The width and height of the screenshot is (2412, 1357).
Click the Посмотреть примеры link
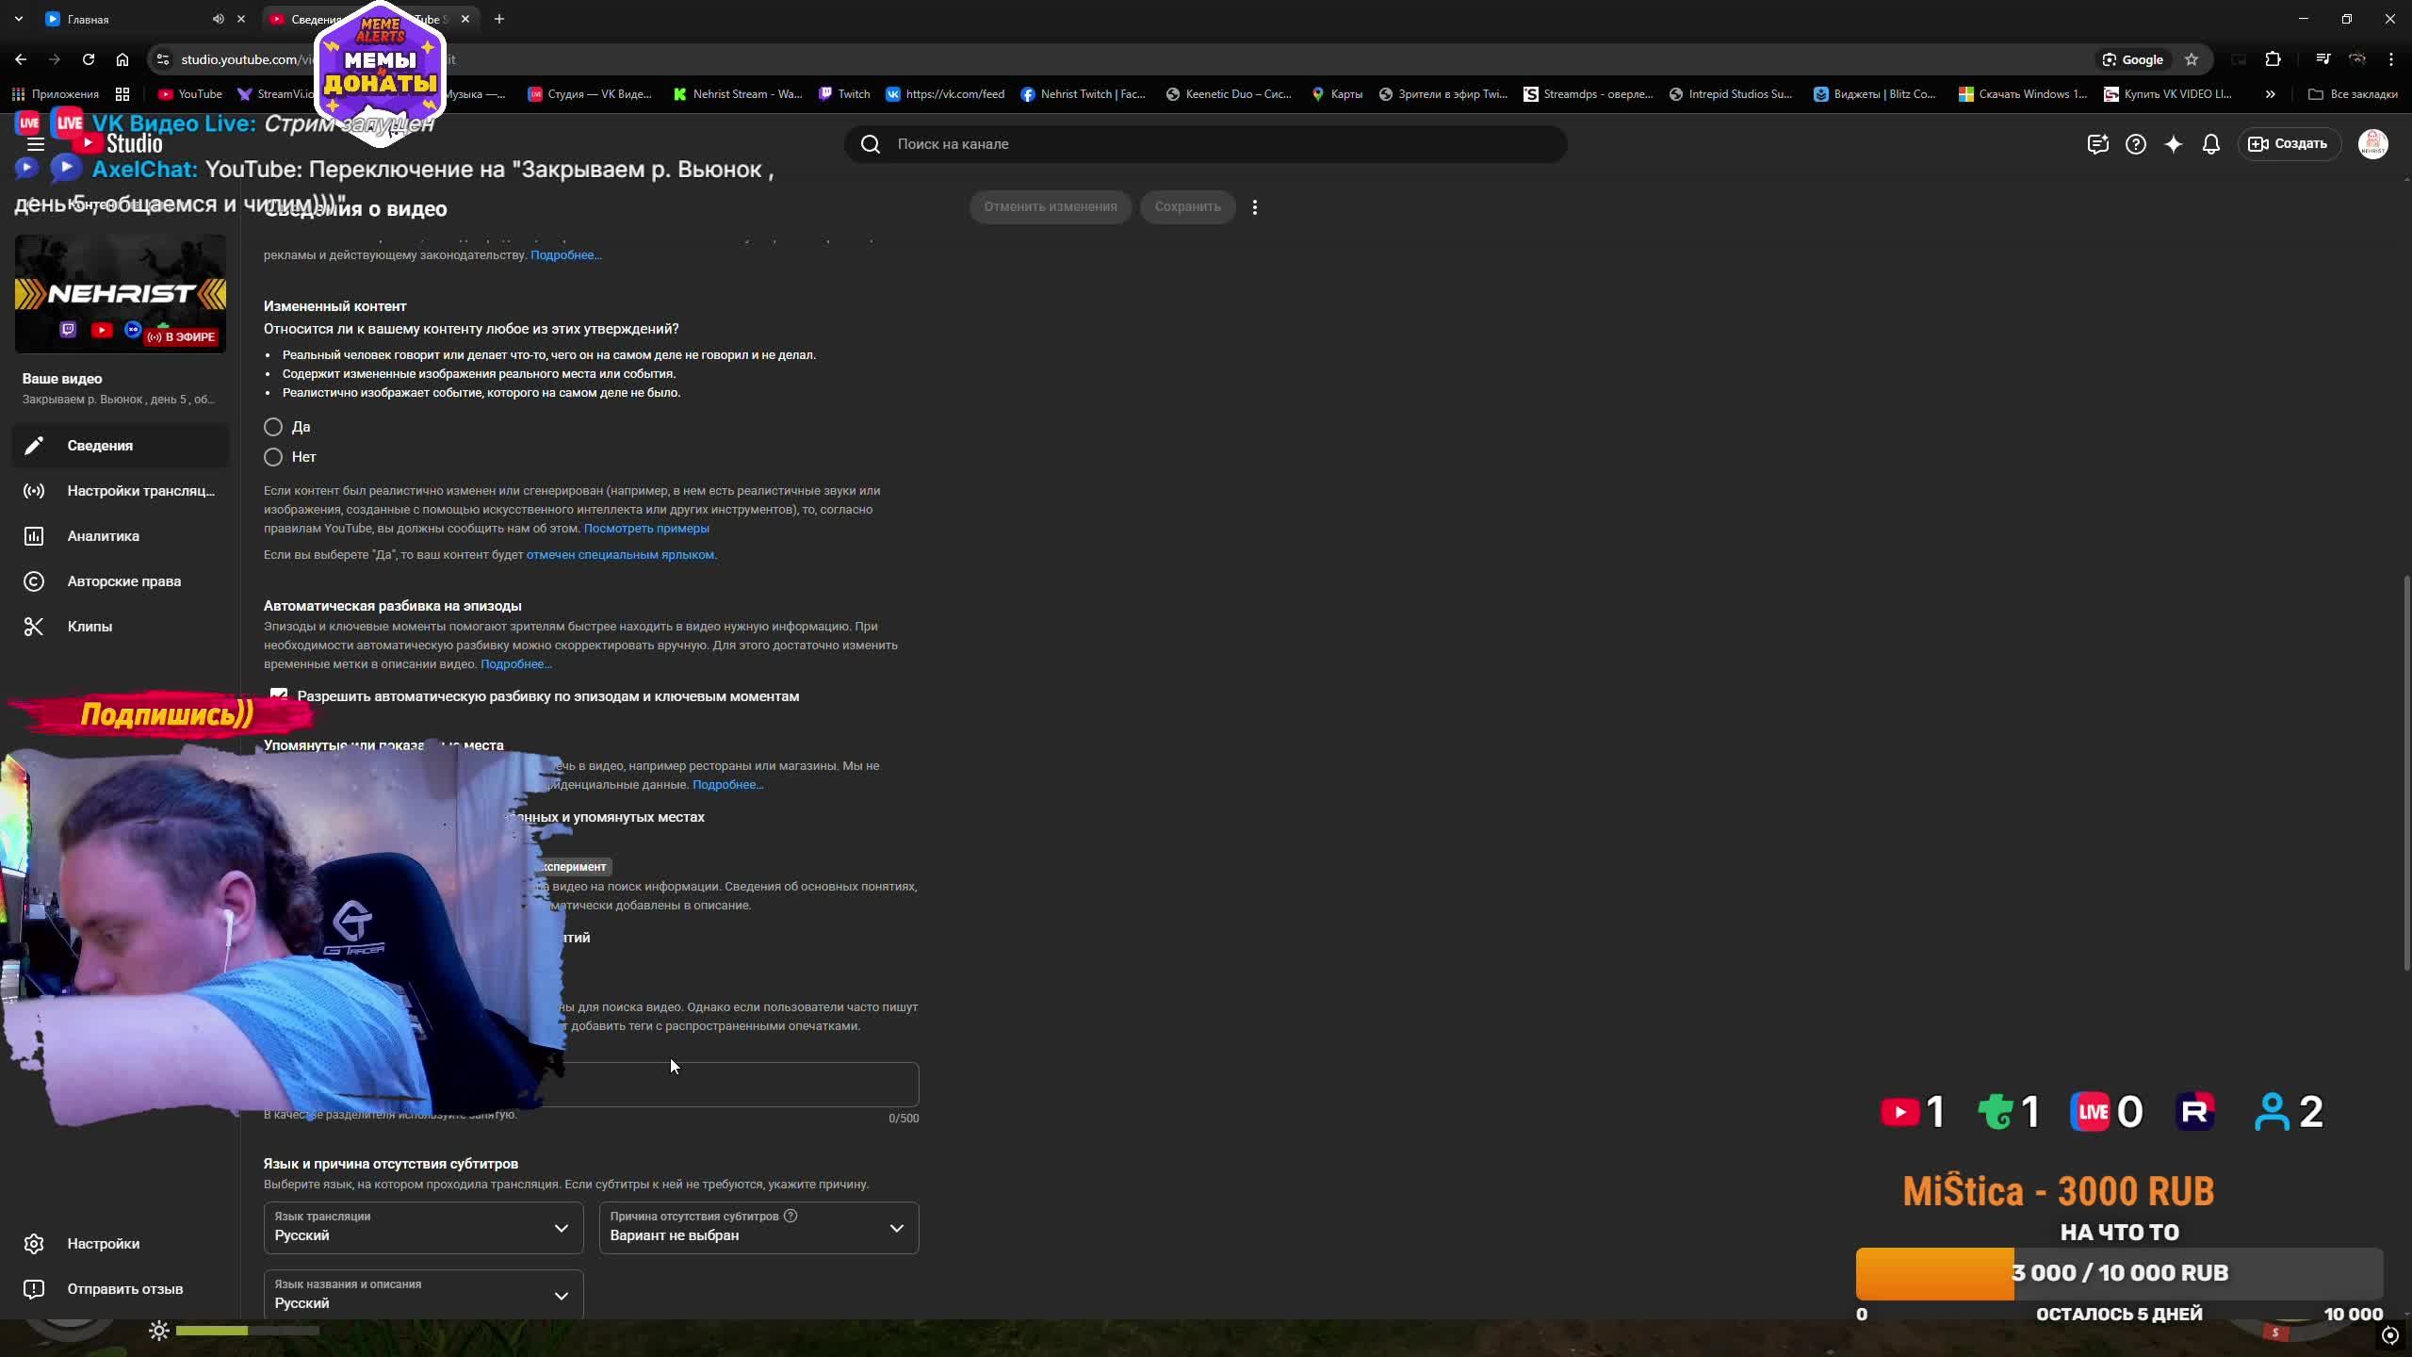pyautogui.click(x=645, y=529)
